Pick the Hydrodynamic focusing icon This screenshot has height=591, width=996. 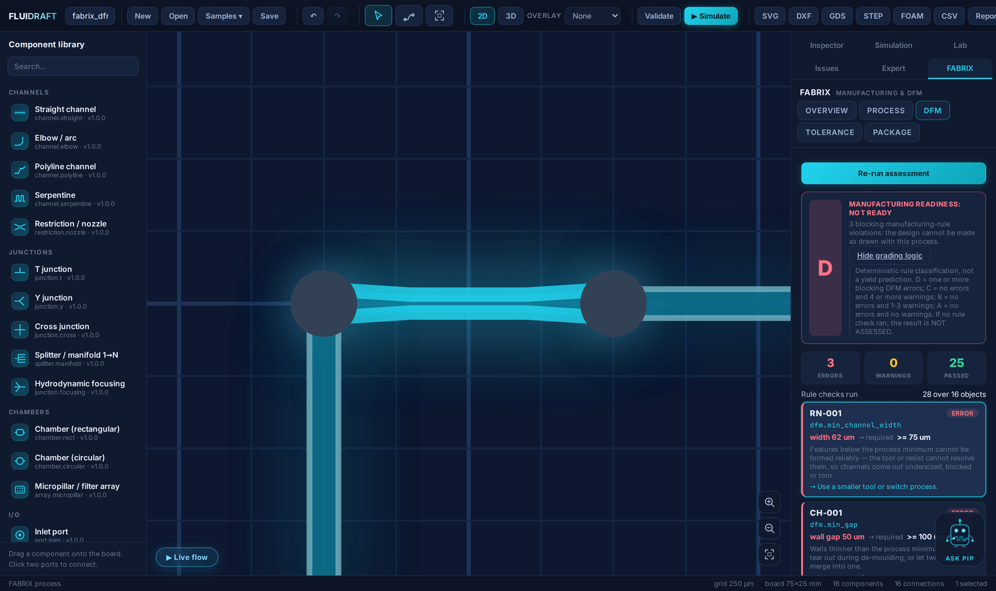click(x=20, y=387)
